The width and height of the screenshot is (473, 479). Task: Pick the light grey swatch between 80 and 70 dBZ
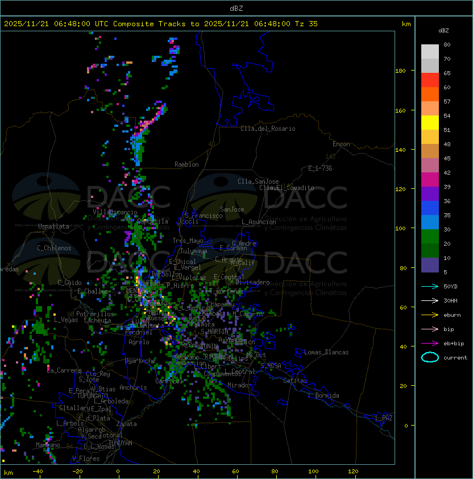point(430,52)
